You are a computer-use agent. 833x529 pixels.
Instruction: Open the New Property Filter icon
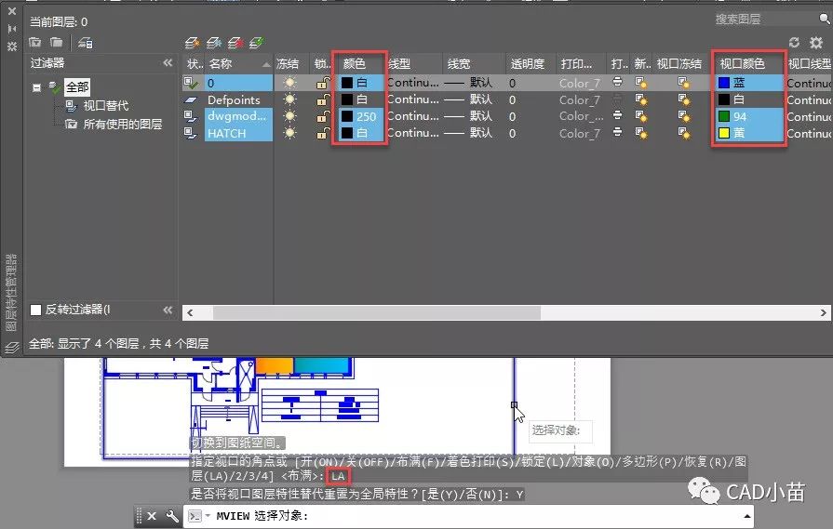click(35, 42)
